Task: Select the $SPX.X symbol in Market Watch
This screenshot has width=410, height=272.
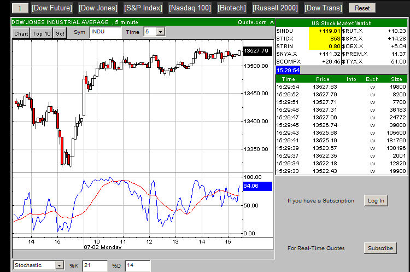Action: tap(352, 39)
